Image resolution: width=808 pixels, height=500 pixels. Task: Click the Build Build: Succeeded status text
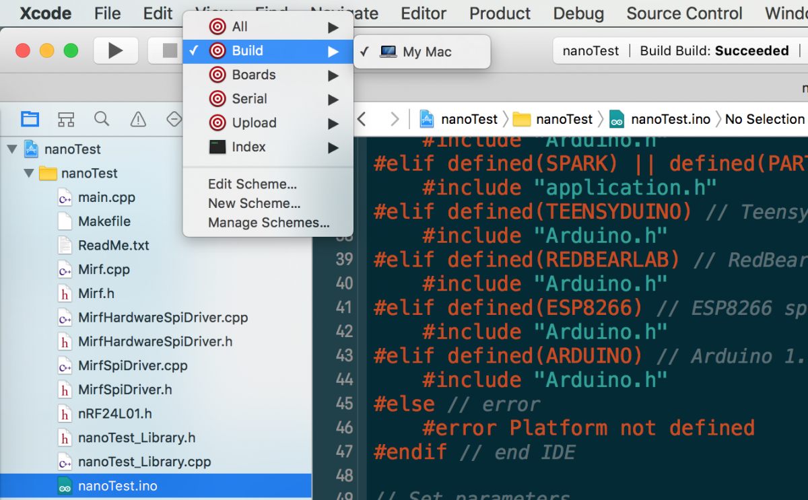(714, 51)
